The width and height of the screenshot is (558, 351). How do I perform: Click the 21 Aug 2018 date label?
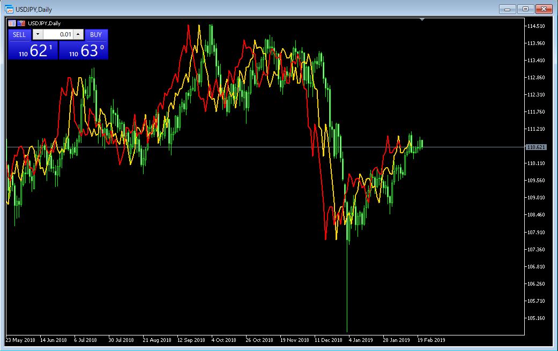point(157,340)
